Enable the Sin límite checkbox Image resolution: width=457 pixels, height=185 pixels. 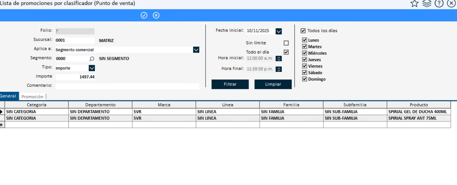(286, 43)
